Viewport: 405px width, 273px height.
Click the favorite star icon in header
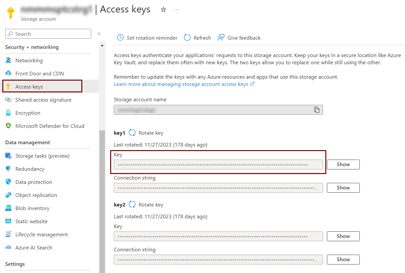(x=163, y=10)
